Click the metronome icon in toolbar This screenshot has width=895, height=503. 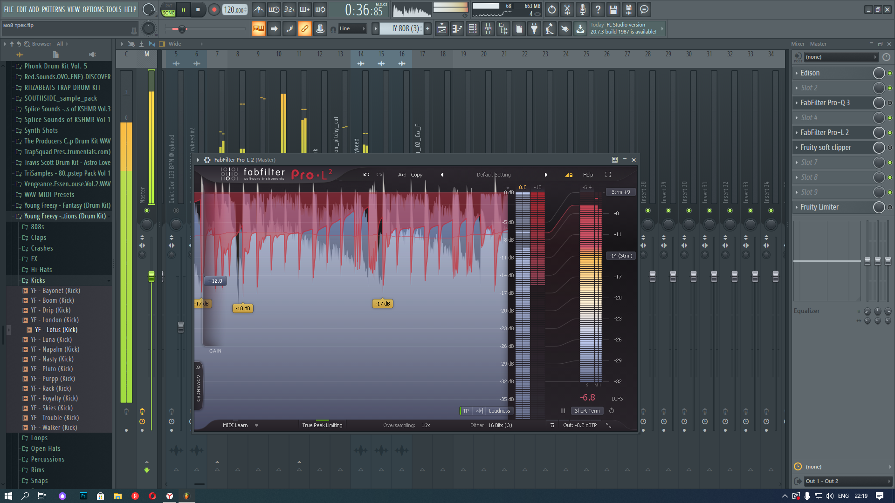click(259, 9)
